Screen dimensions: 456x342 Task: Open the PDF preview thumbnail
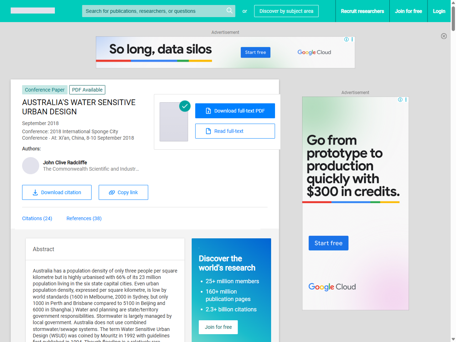pyautogui.click(x=174, y=123)
